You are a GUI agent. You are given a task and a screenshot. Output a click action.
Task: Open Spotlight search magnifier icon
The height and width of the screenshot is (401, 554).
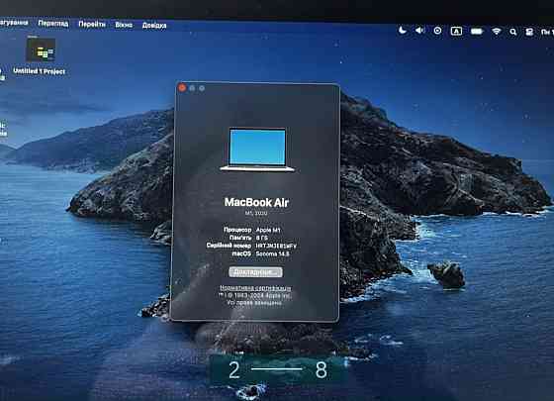tap(513, 32)
